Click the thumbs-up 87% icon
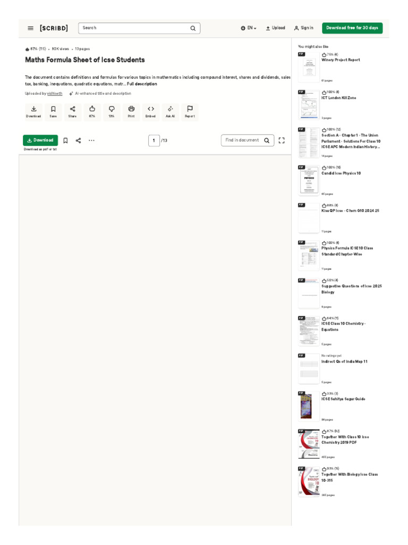The width and height of the screenshot is (408, 545). (x=92, y=112)
